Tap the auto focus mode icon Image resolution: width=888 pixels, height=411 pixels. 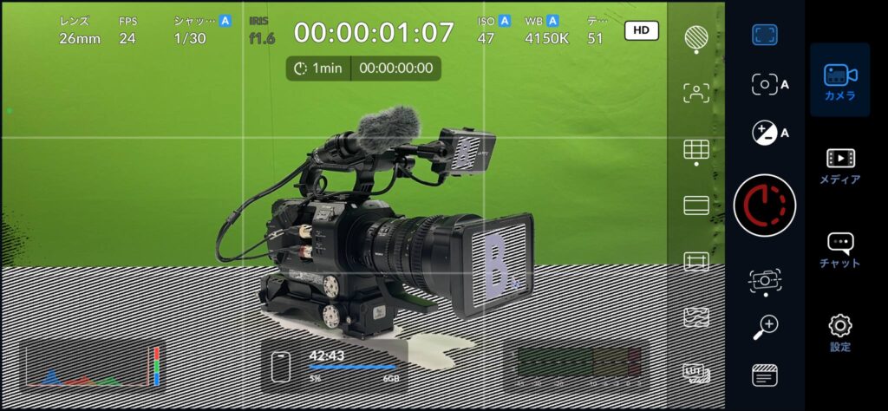click(x=768, y=84)
